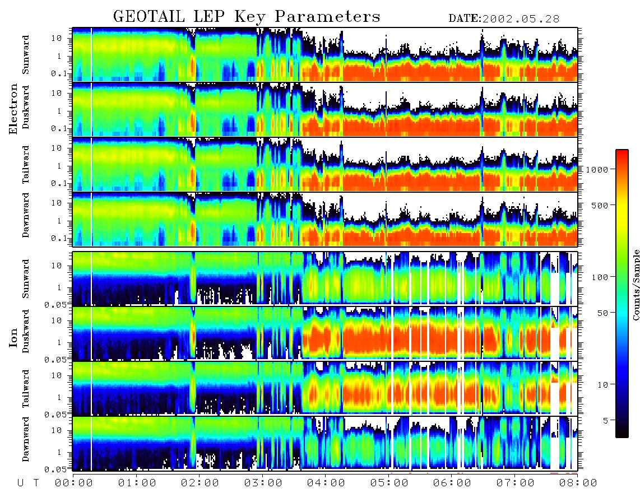Click the "U T" axis label
The width and height of the screenshot is (640, 493).
[x=28, y=483]
